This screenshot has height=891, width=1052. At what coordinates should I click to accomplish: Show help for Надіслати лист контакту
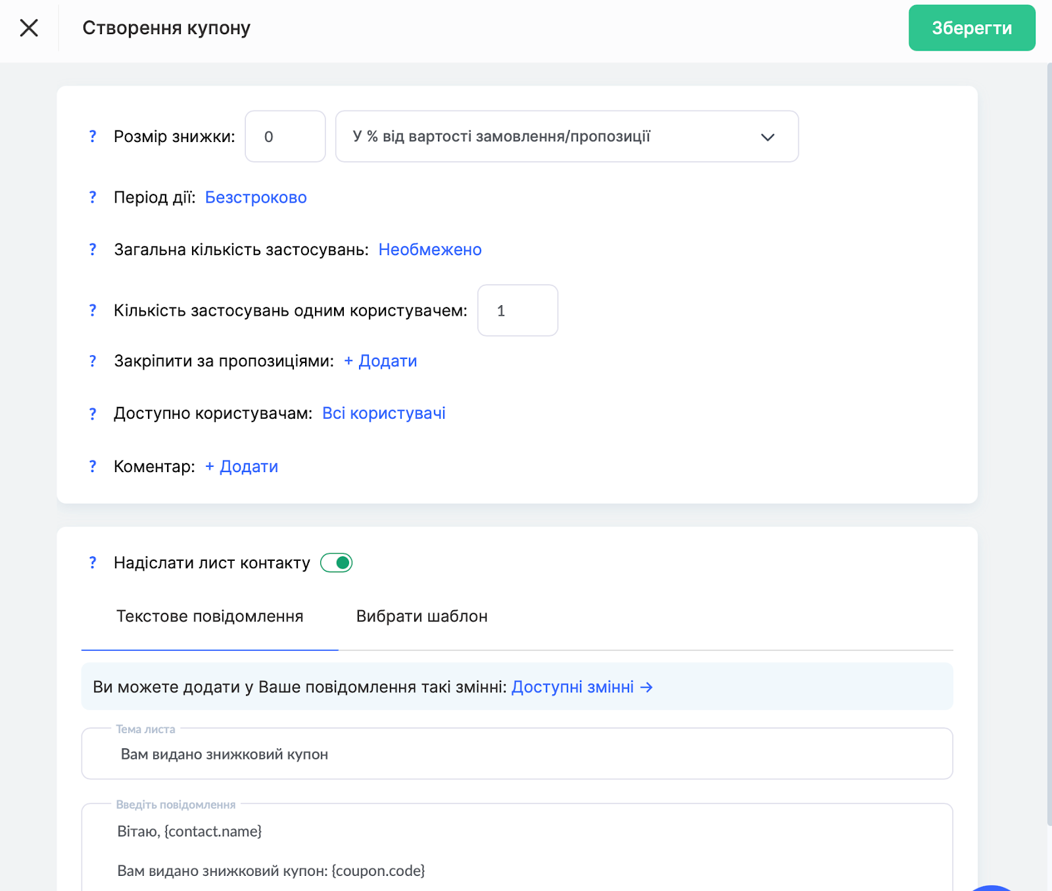pos(93,563)
